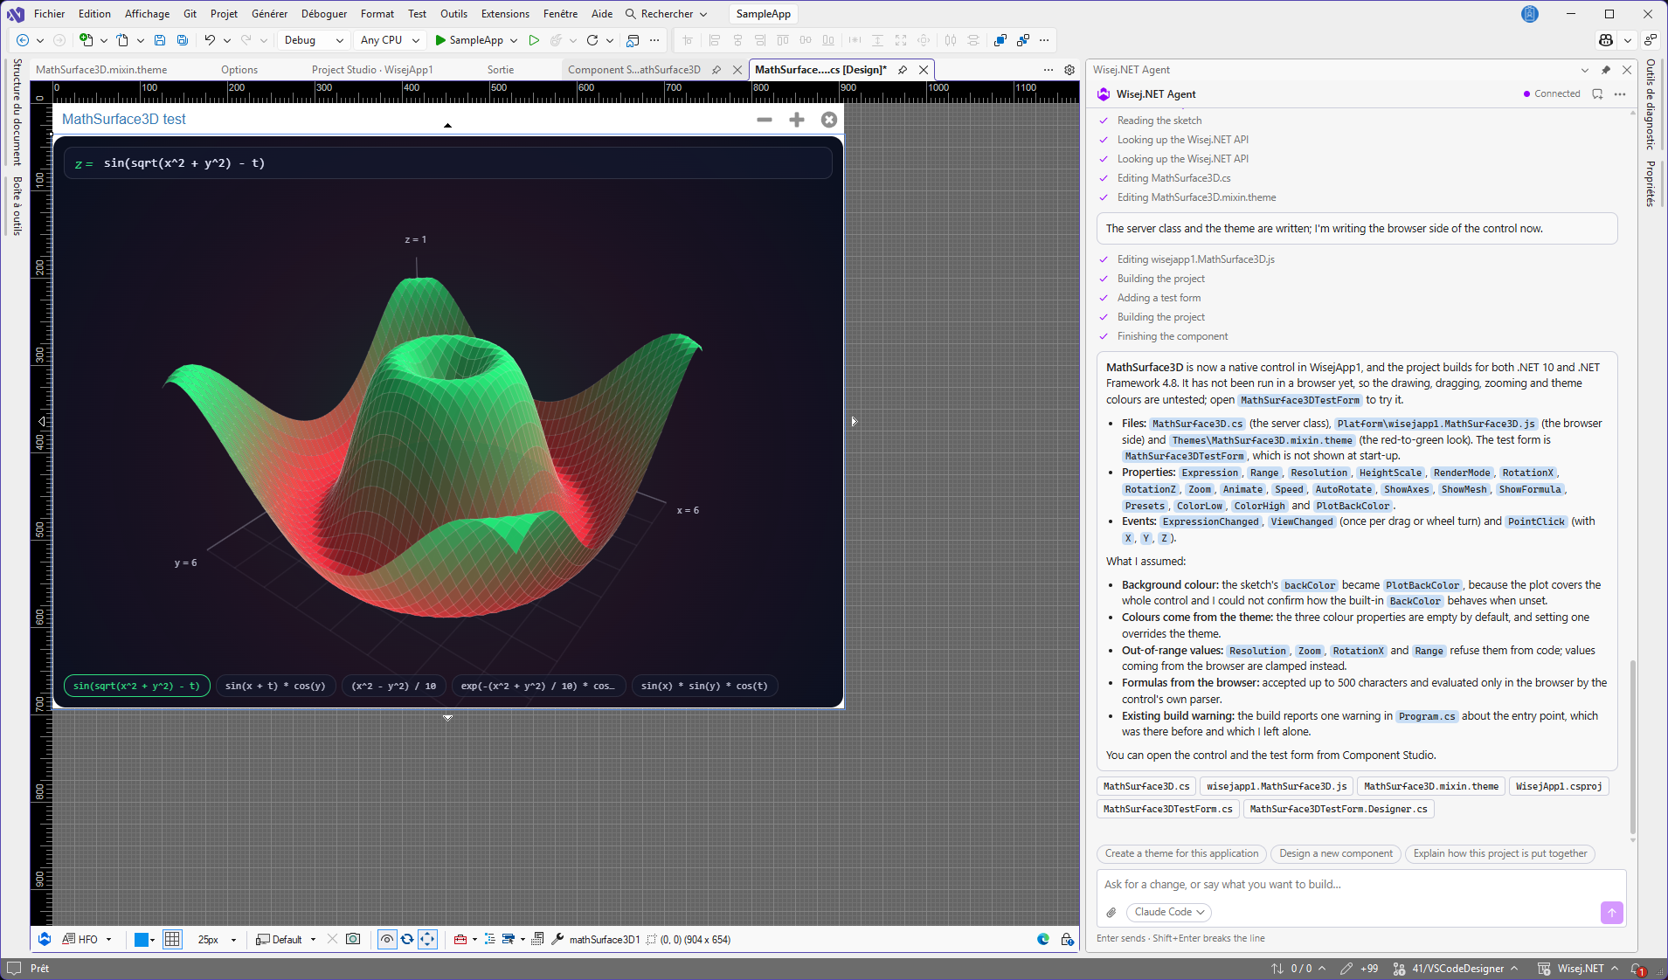Send the agent message with purple arrow
The image size is (1668, 980).
(1611, 912)
